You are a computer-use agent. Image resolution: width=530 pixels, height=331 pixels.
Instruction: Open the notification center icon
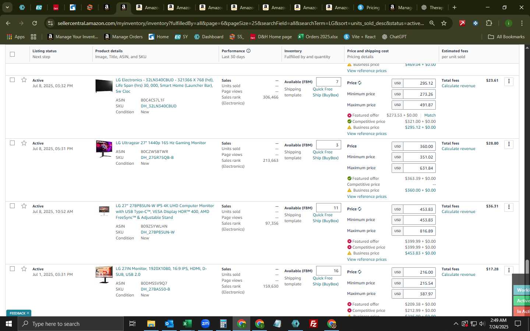click(518, 324)
